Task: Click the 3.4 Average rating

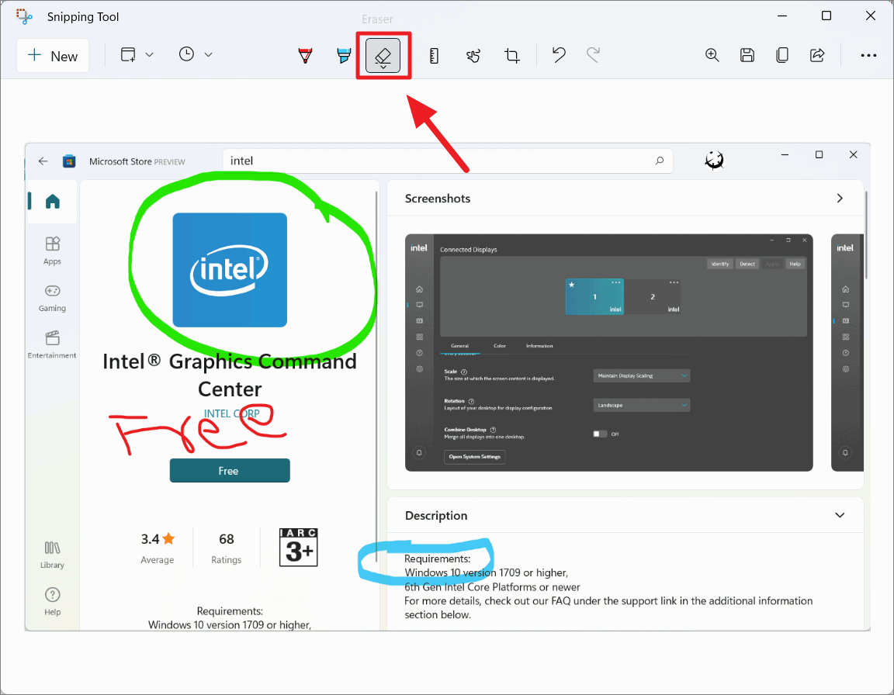Action: click(x=158, y=548)
